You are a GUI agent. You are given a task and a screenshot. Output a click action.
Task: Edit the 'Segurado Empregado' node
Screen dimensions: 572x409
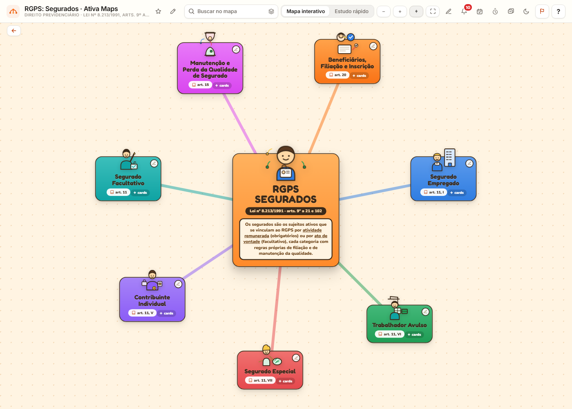(x=469, y=163)
